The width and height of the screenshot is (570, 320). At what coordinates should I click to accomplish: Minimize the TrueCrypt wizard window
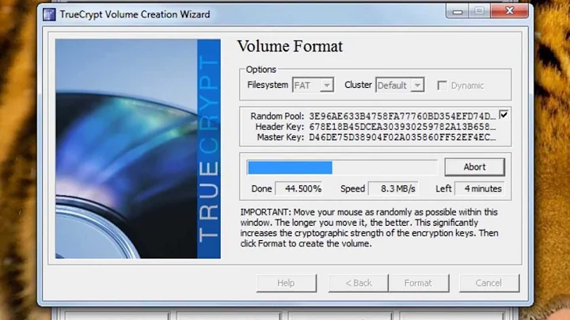(458, 11)
